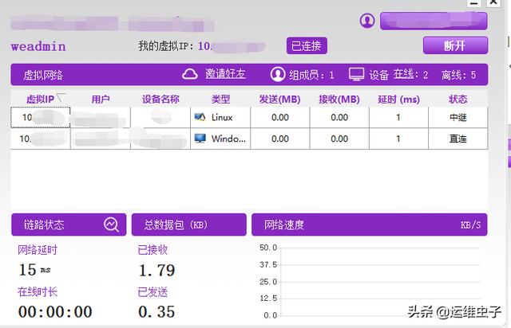Click the 中继 status cell
This screenshot has width=511, height=328.
pyautogui.click(x=458, y=117)
